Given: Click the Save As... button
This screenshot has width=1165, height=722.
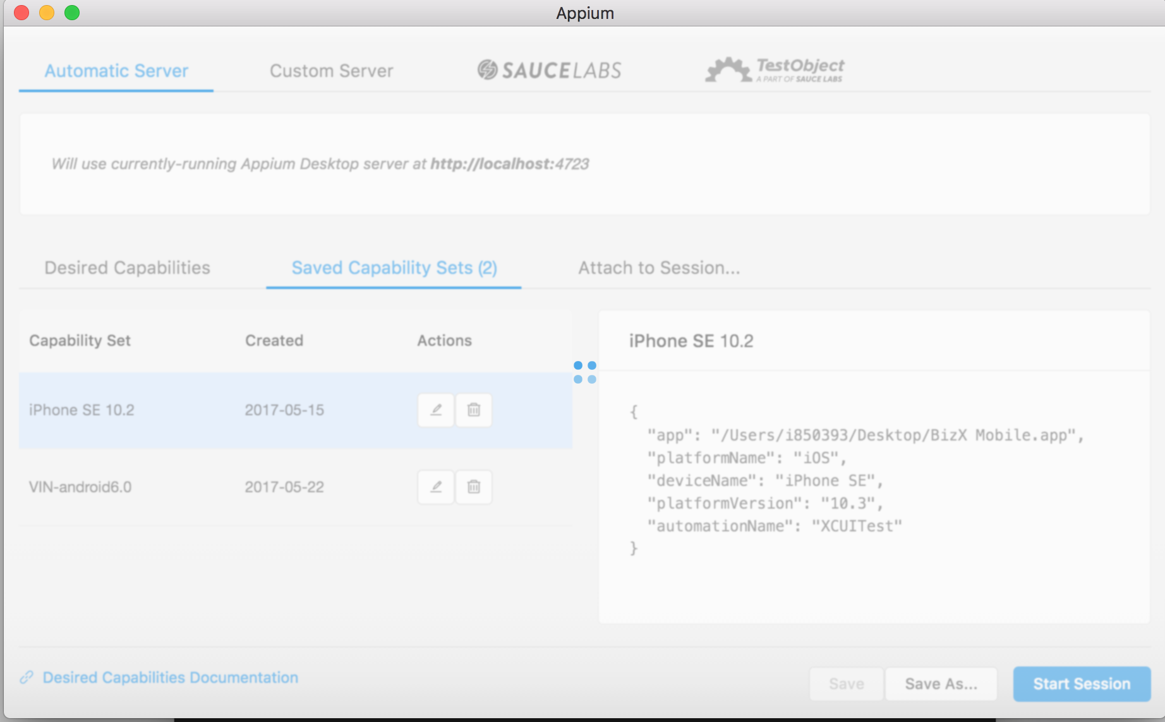Looking at the screenshot, I should [941, 684].
